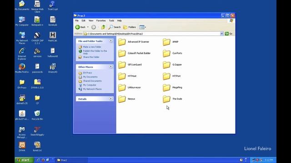Select the DVWA XAMPP desktop icon
This screenshot has height=163, width=291.
(x=22, y=147)
